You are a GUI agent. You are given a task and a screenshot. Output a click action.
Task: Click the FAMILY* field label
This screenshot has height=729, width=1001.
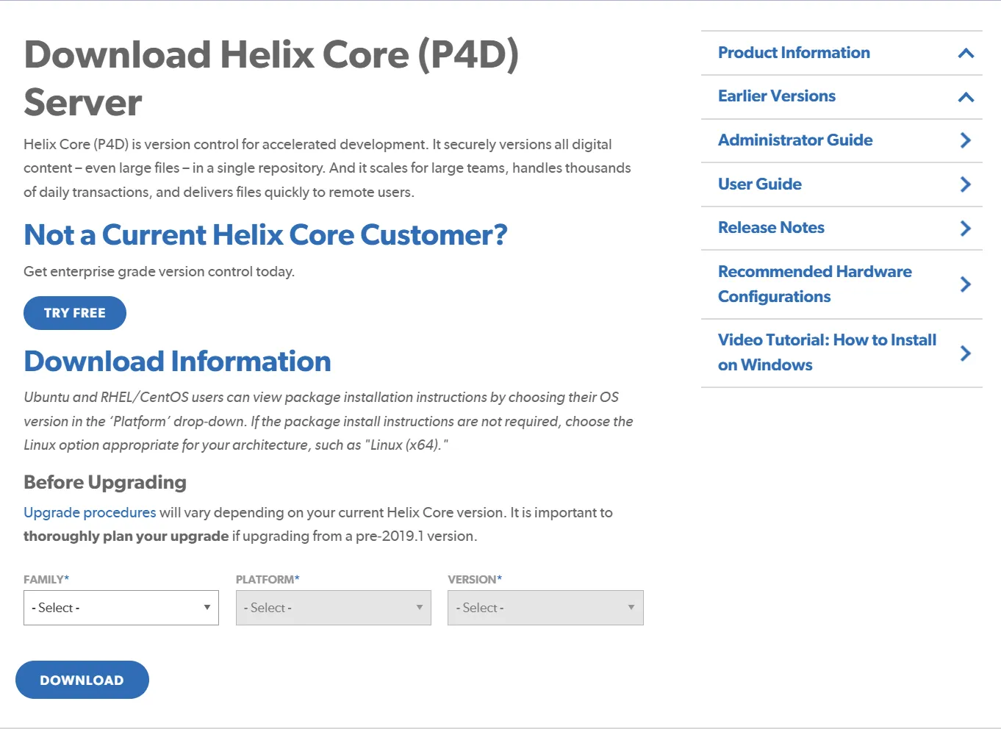click(46, 579)
